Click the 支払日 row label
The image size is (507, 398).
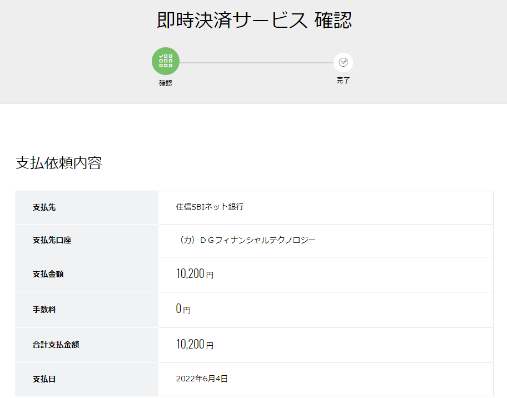point(44,379)
